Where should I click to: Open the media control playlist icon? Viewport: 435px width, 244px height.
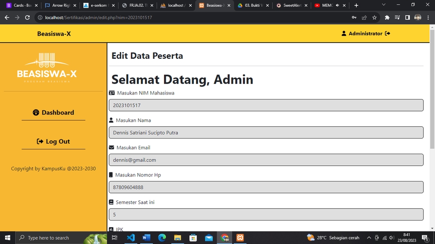coord(397,18)
